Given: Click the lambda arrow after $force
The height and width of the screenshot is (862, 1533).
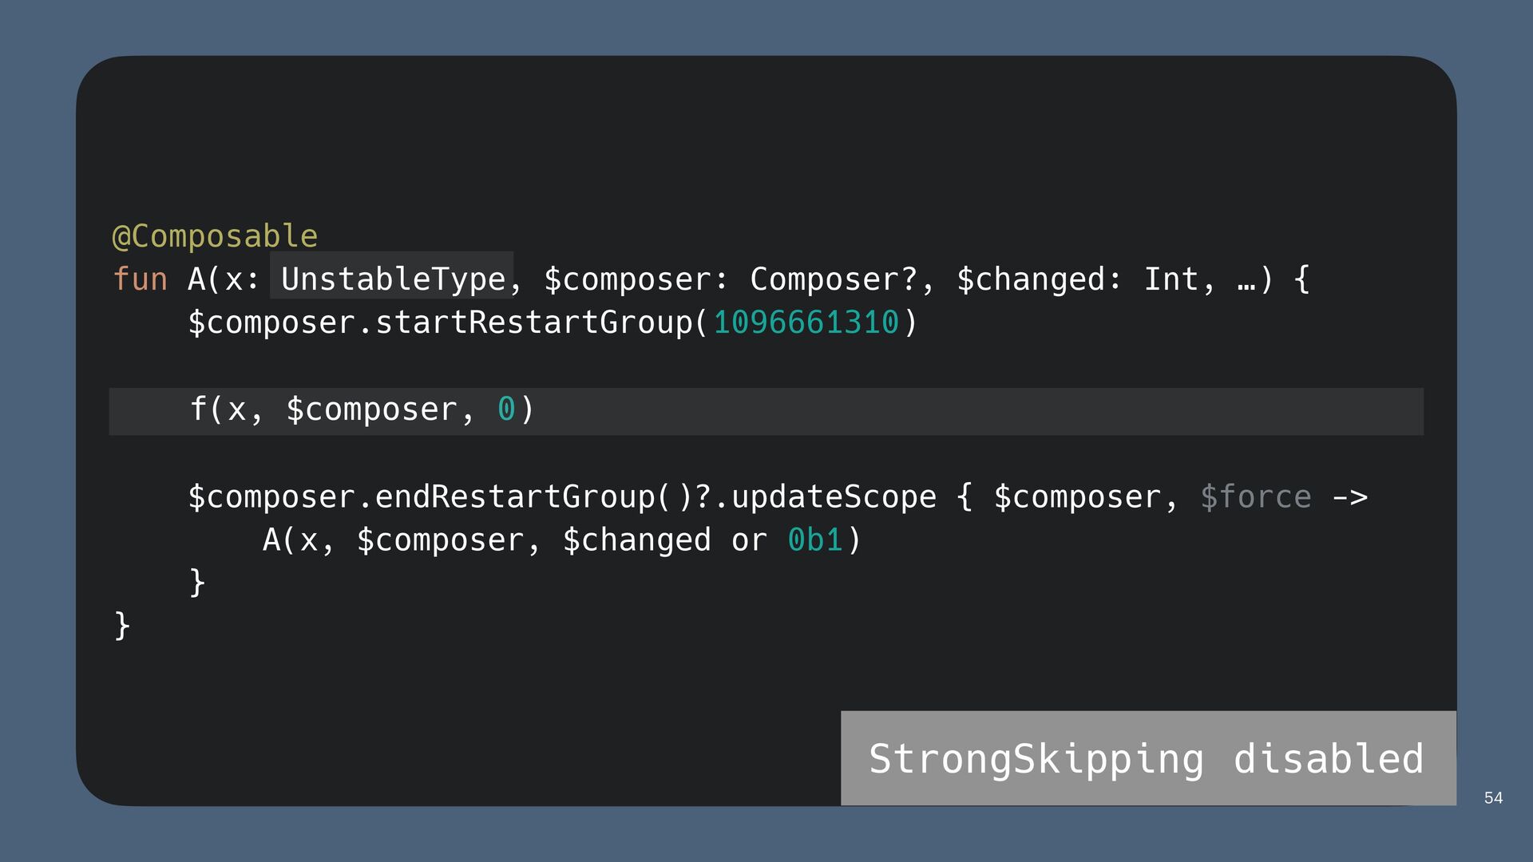Looking at the screenshot, I should pos(1349,497).
